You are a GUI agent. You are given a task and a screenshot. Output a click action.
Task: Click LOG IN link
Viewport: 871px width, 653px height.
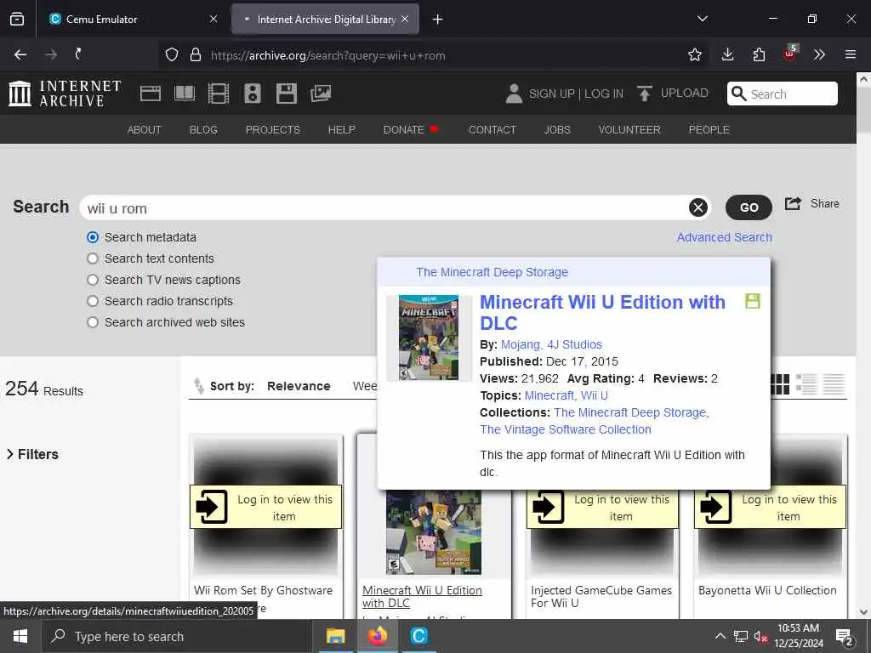(x=604, y=94)
